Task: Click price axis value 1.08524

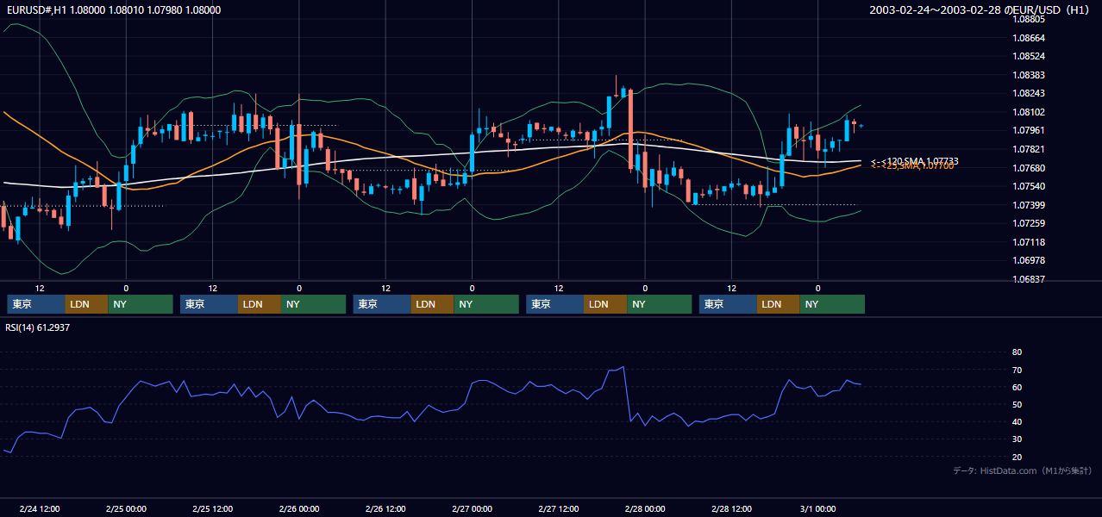Action: [x=1027, y=56]
